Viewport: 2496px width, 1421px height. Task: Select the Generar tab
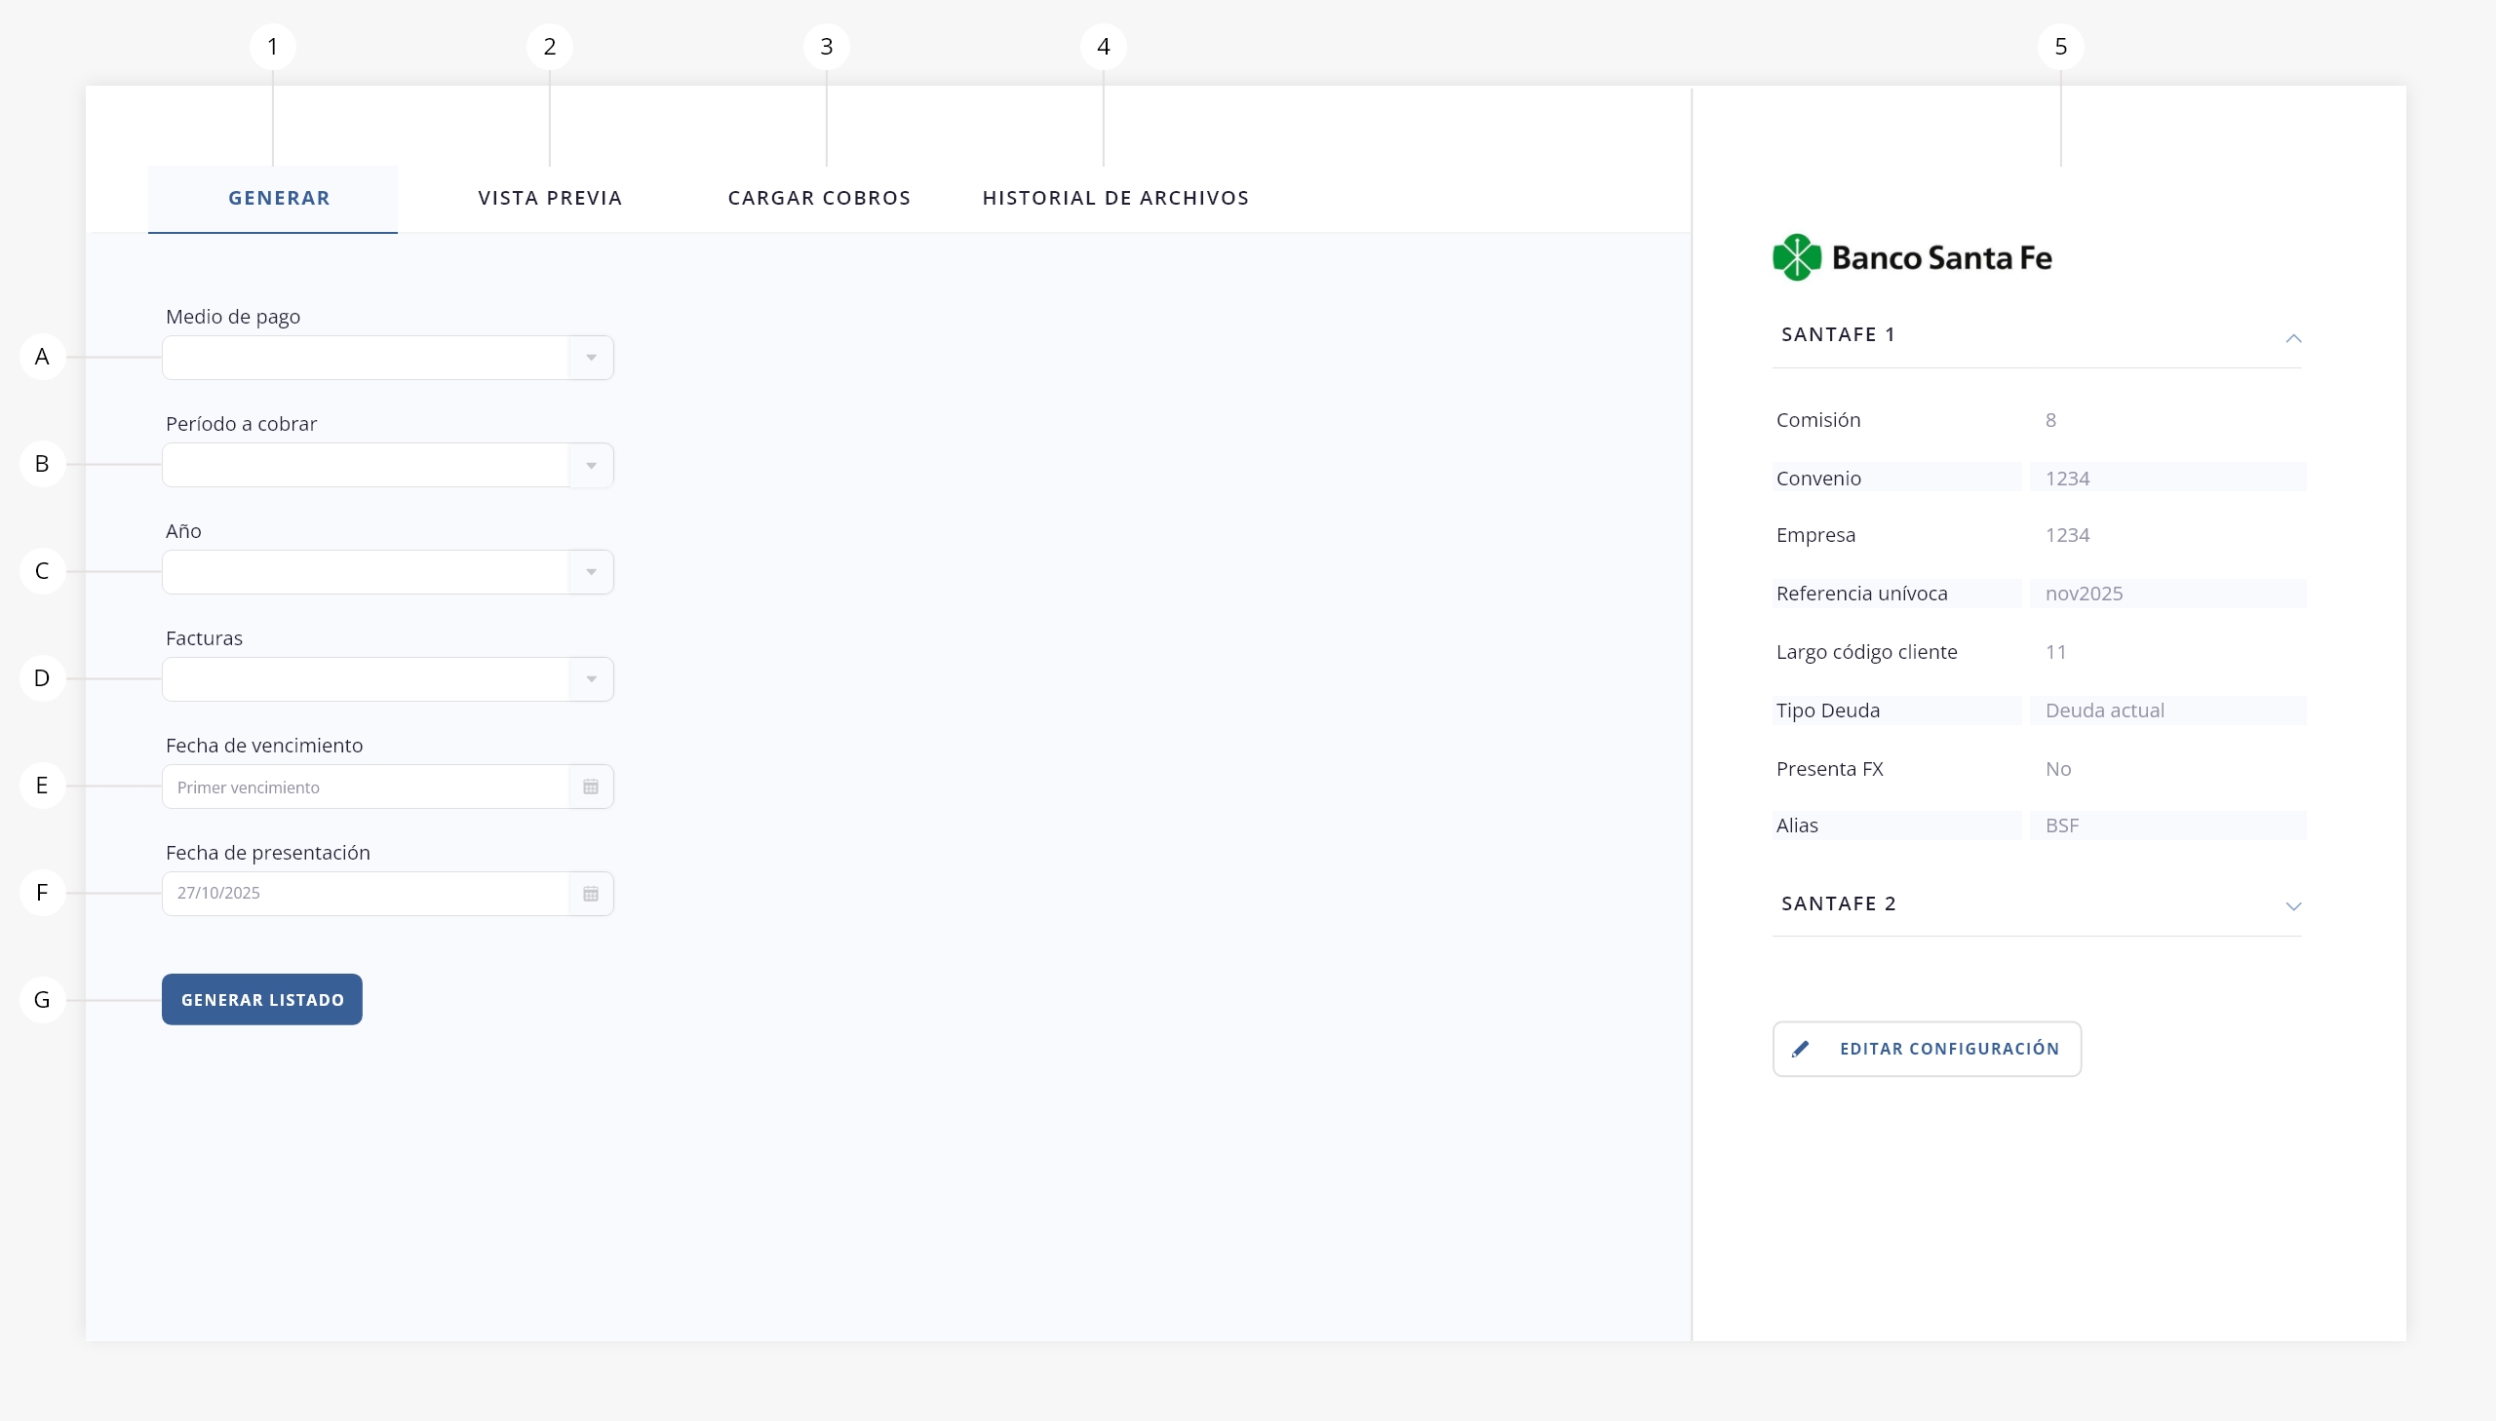click(278, 198)
